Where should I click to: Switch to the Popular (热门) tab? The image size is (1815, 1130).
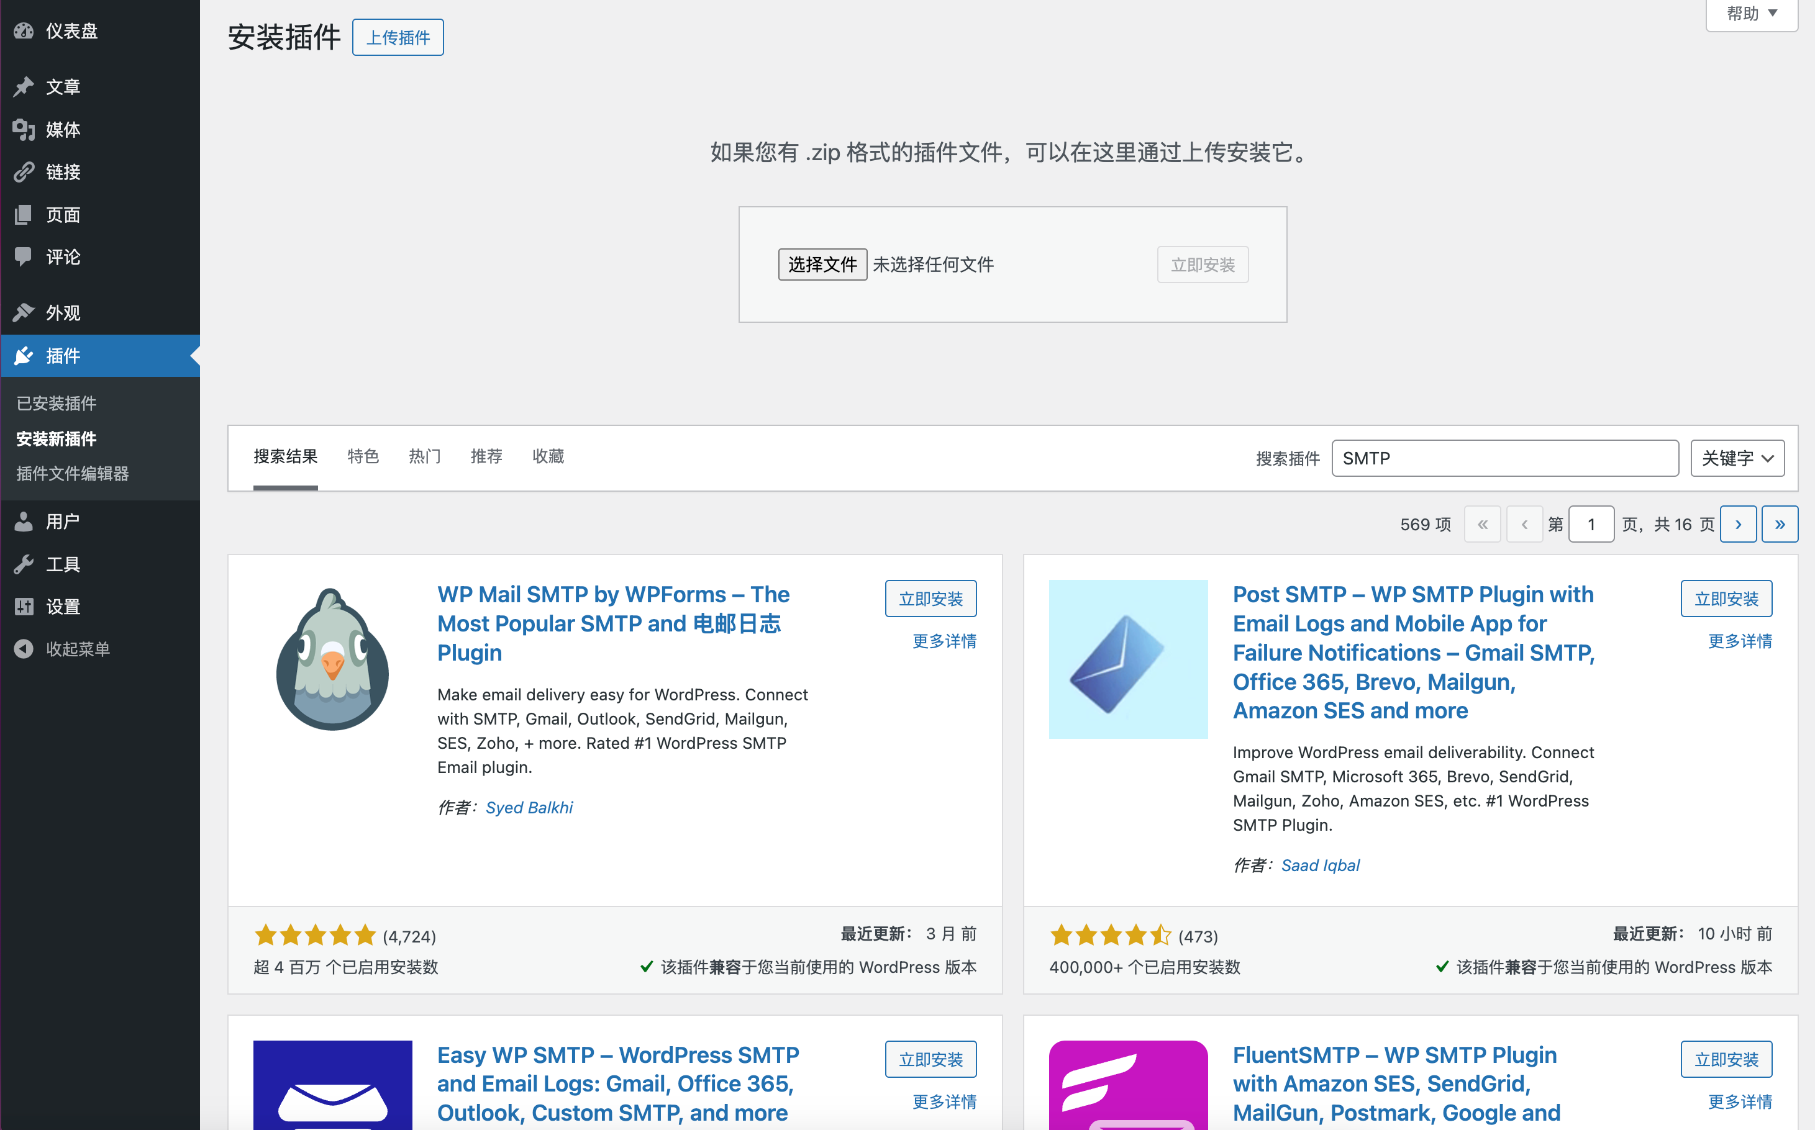pos(425,456)
